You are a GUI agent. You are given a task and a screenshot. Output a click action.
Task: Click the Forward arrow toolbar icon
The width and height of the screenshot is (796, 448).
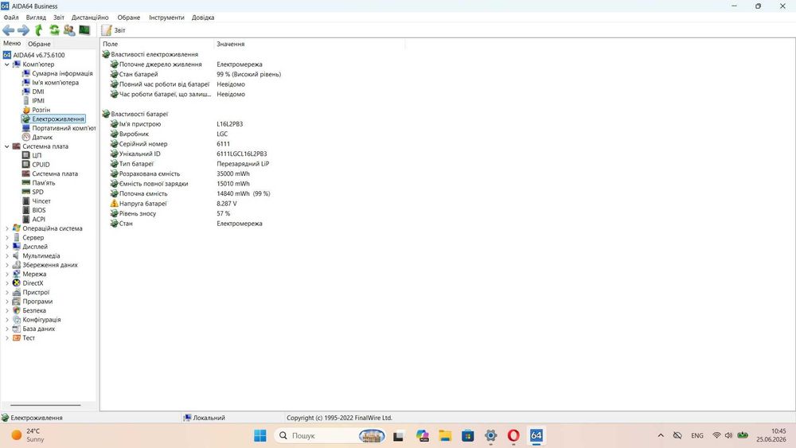point(23,30)
